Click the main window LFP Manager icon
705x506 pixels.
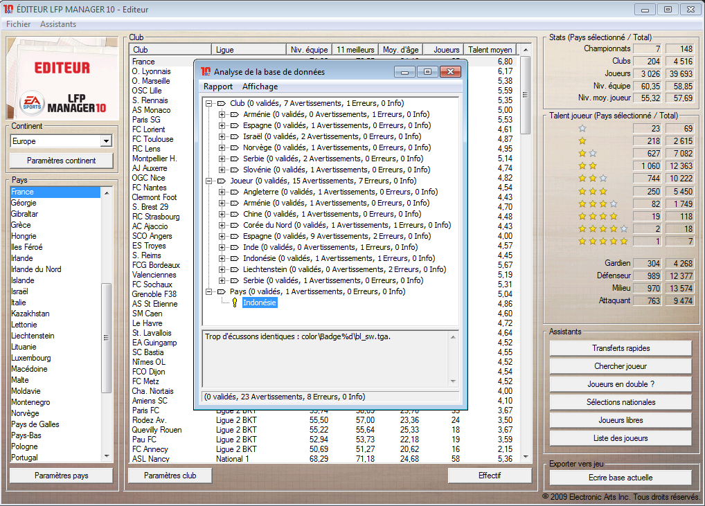click(x=8, y=9)
